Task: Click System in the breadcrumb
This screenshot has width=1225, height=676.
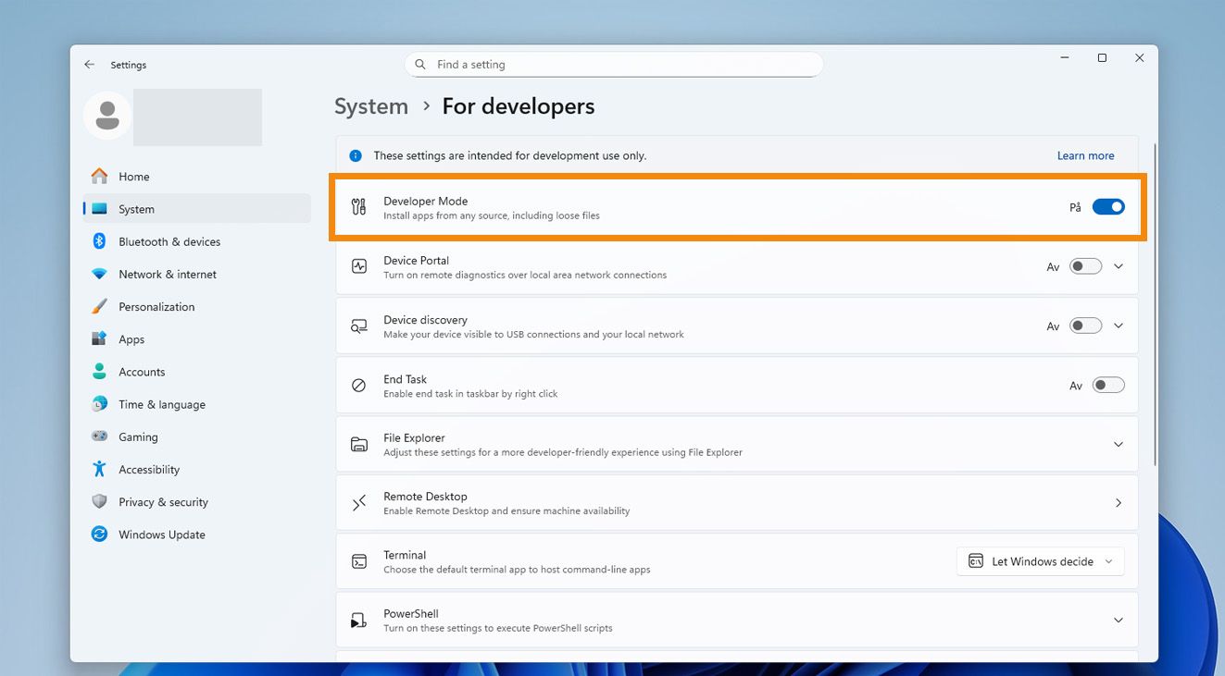Action: [x=371, y=106]
